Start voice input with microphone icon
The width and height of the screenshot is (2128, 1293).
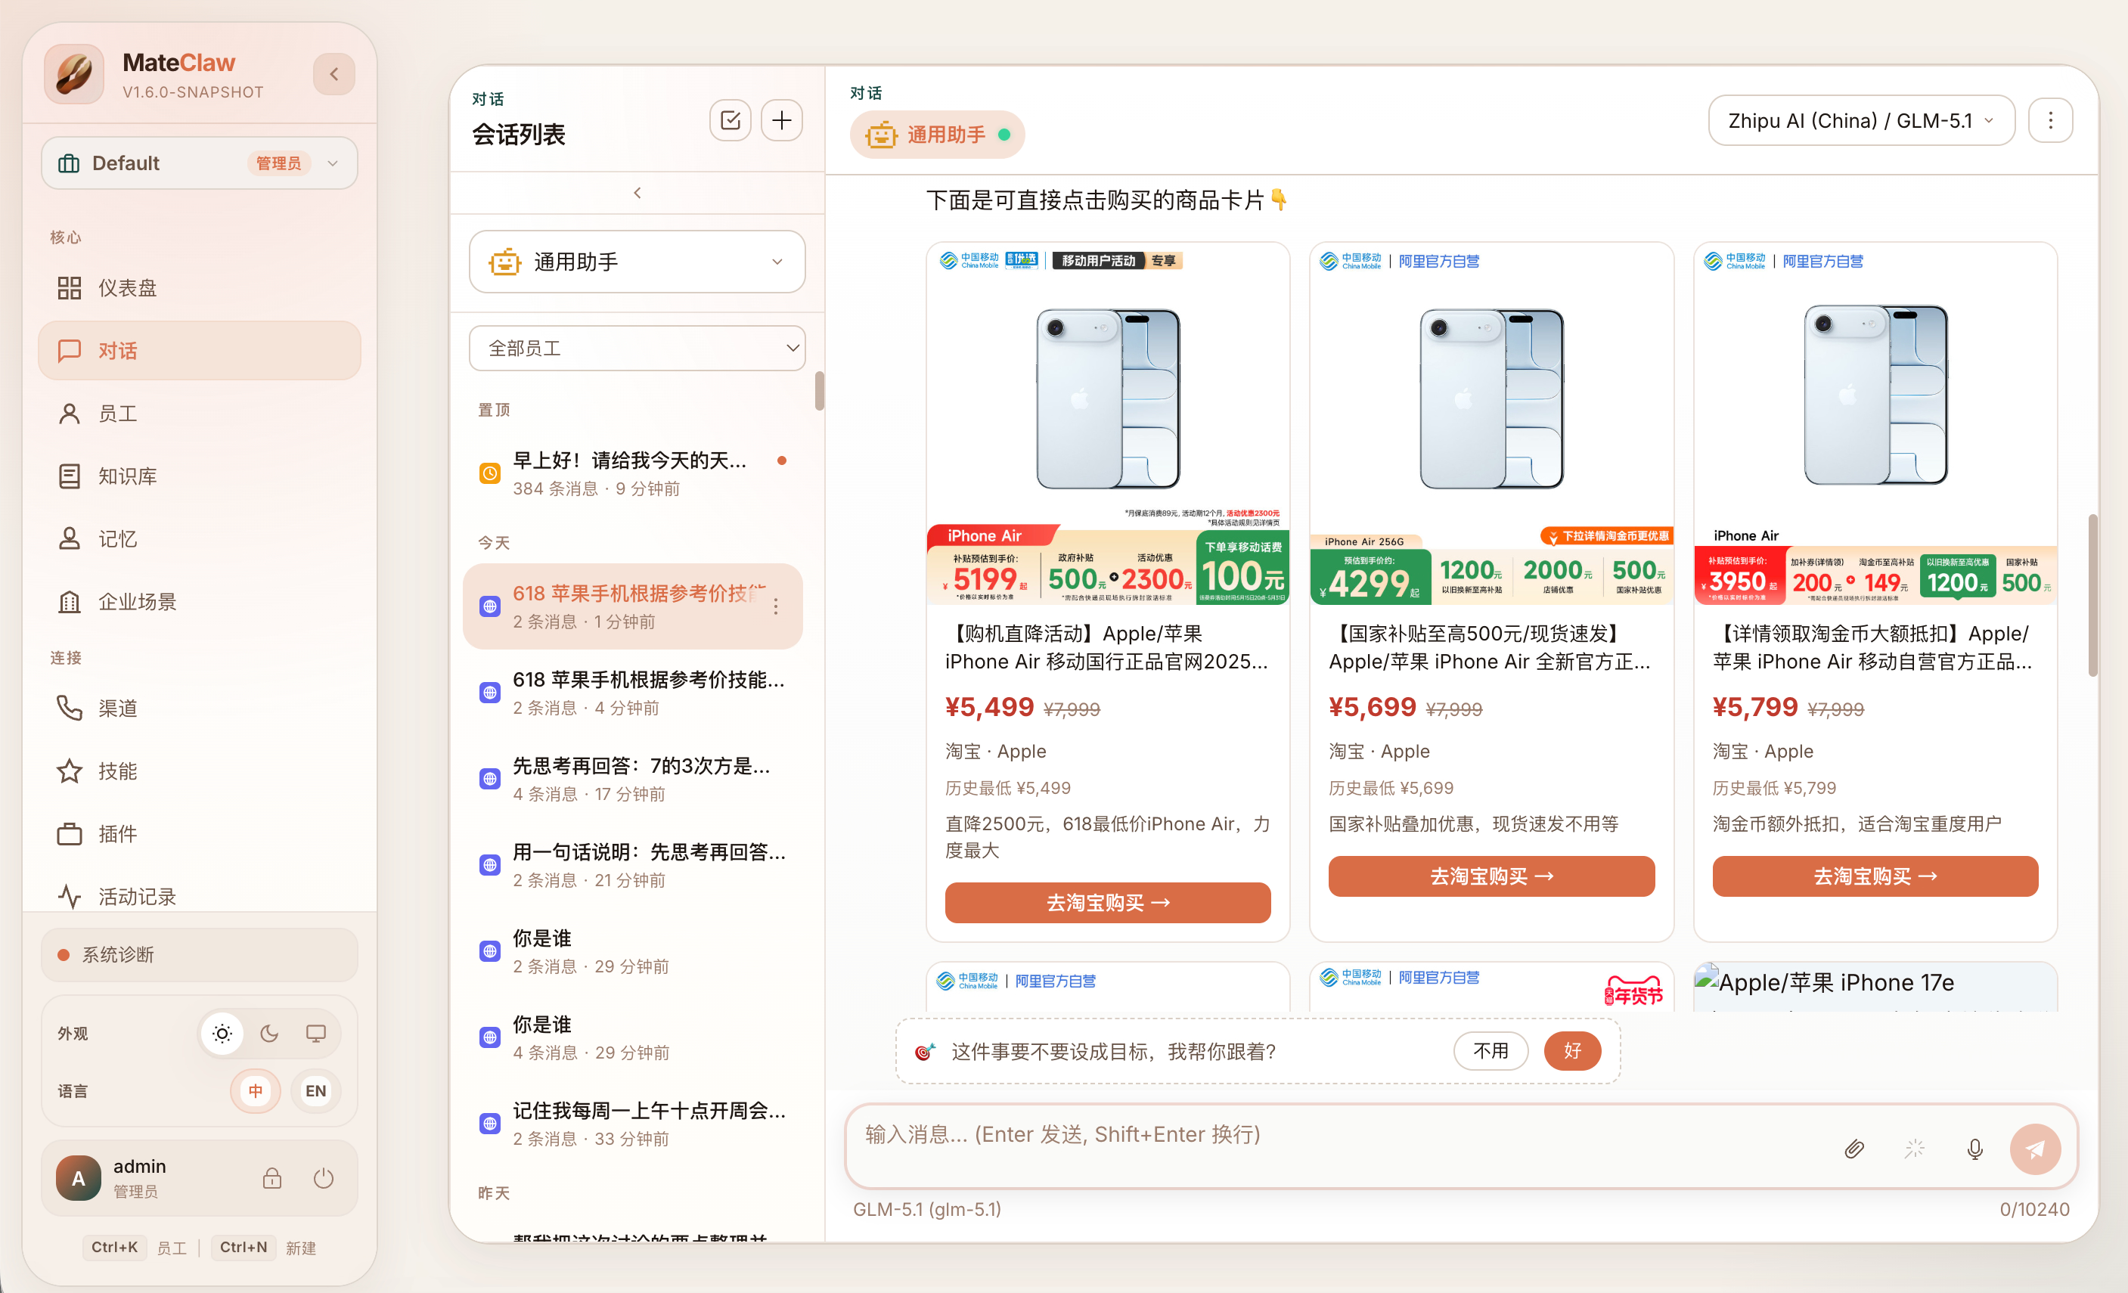pos(1975,1149)
